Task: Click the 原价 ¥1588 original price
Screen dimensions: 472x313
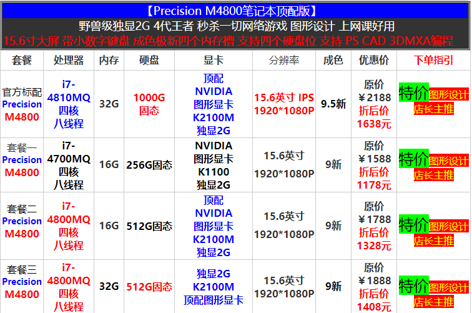Action: [374, 152]
